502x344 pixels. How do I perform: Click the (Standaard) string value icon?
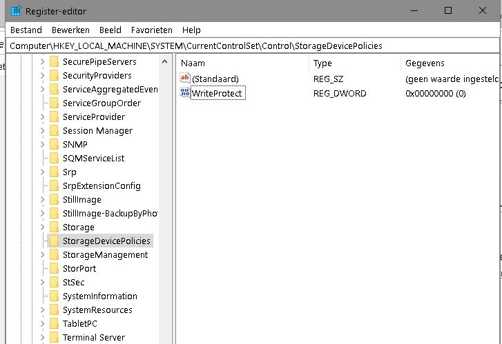coord(184,79)
